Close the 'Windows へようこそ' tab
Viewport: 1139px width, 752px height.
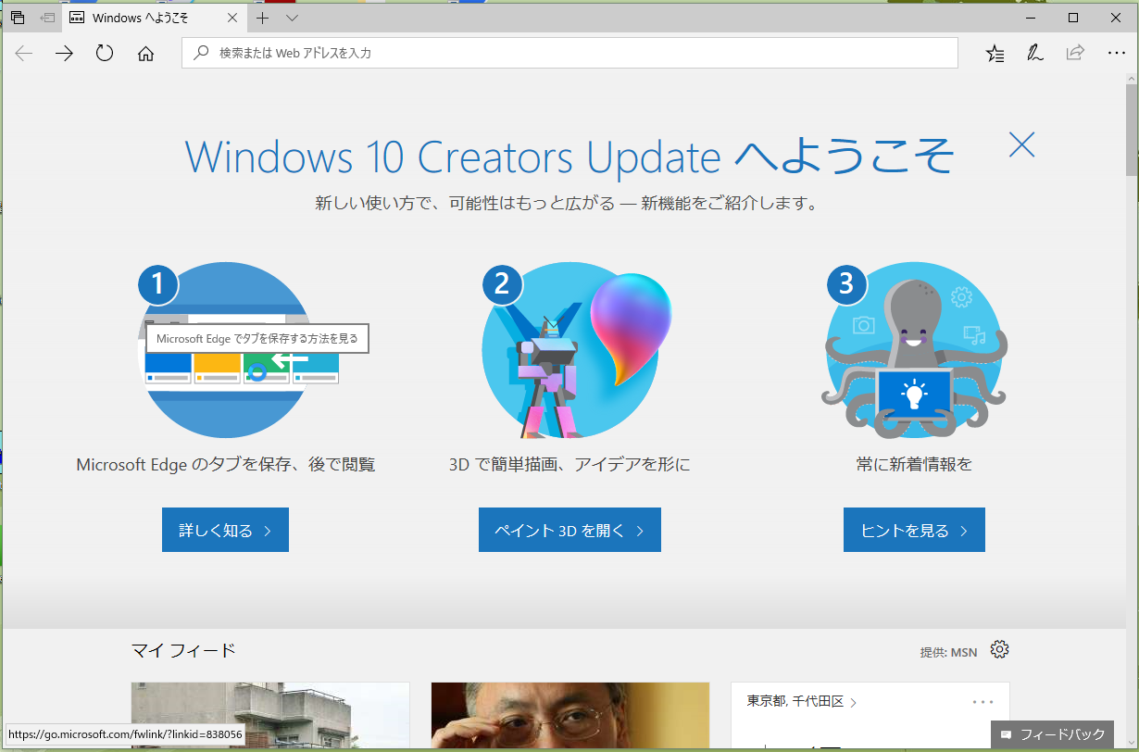coord(232,18)
